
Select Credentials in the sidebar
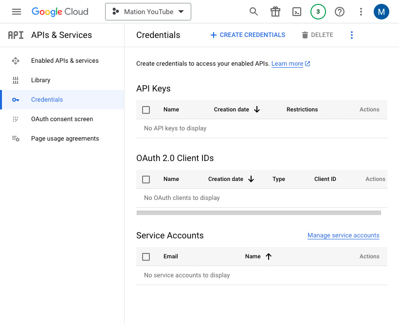point(62,100)
